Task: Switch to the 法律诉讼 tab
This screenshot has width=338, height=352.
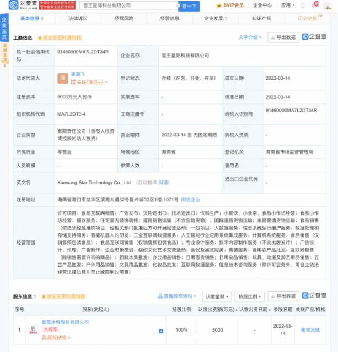Action: 78,18
